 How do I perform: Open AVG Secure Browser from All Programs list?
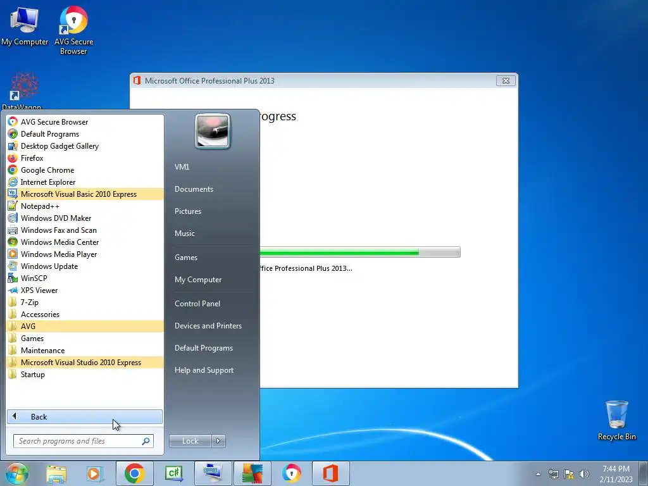85,122
